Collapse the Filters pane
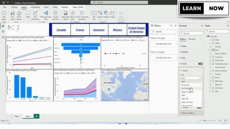The height and width of the screenshot is (129, 230). click(x=176, y=26)
